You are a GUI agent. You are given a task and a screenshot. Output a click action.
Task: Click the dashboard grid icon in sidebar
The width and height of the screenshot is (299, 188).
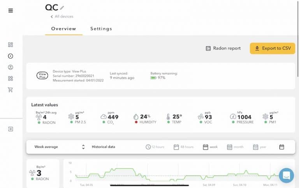(x=11, y=45)
